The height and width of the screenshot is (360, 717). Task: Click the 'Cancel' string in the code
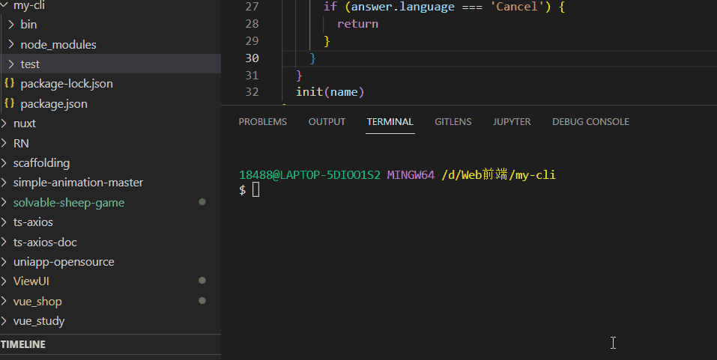(x=517, y=7)
